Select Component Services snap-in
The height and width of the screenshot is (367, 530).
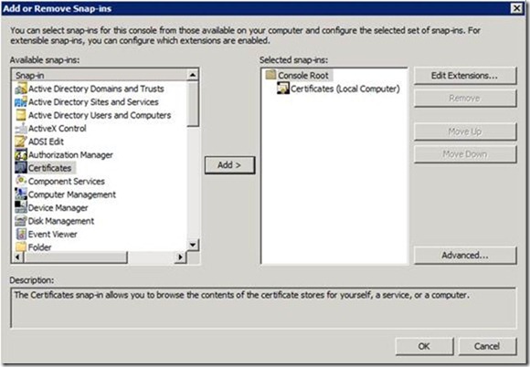coord(67,181)
